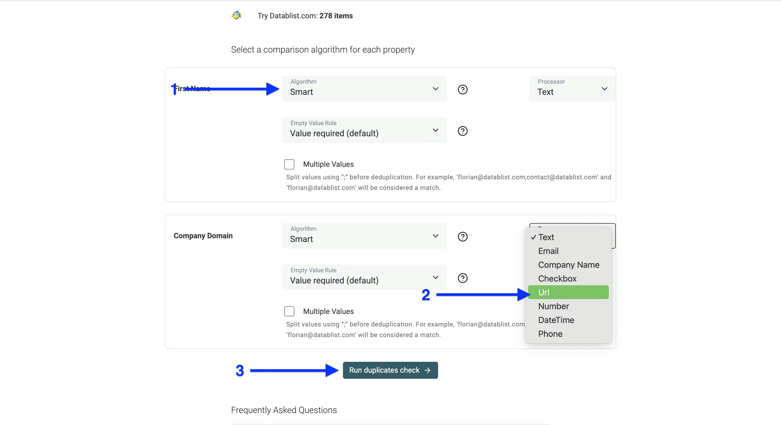Expand First Name Empty Value Rule dropdown
This screenshot has height=425, width=781.
pyautogui.click(x=364, y=130)
